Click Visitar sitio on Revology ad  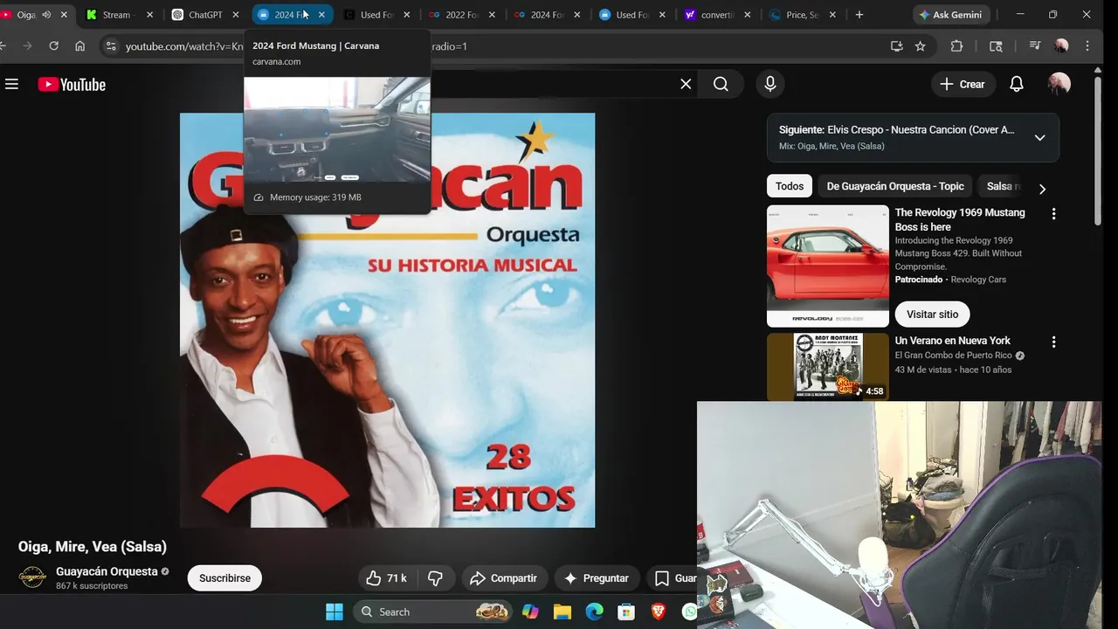coord(932,314)
